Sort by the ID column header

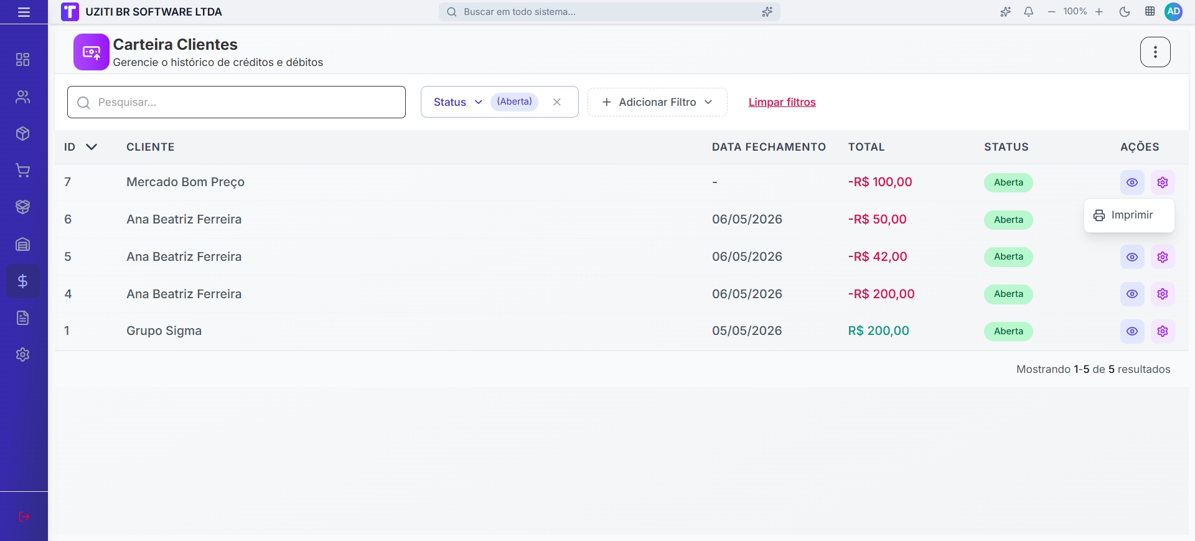coord(81,147)
